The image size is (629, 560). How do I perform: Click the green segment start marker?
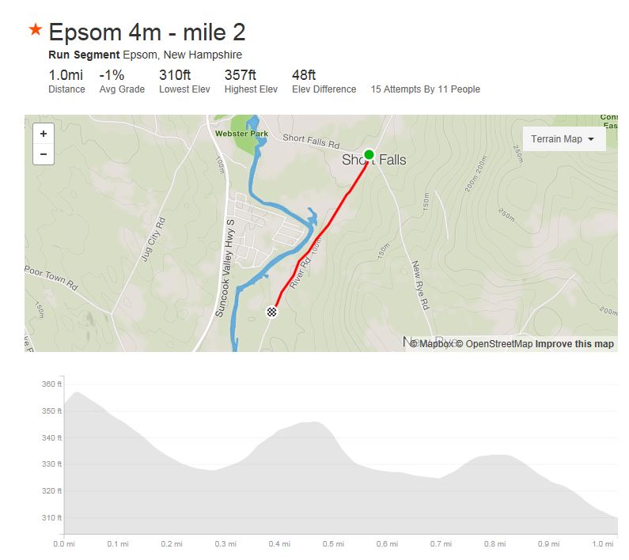[369, 154]
